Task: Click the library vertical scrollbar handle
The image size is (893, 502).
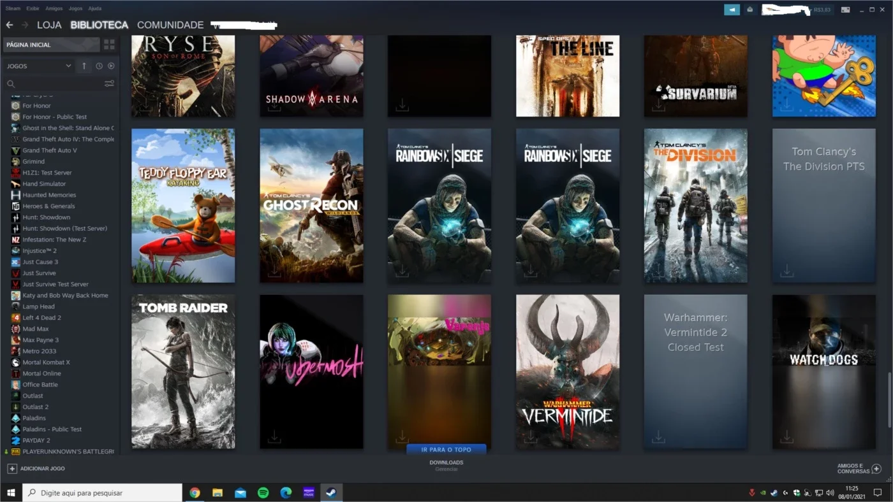Action: (889, 399)
